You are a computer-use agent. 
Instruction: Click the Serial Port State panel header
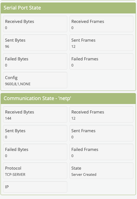point(68,8)
